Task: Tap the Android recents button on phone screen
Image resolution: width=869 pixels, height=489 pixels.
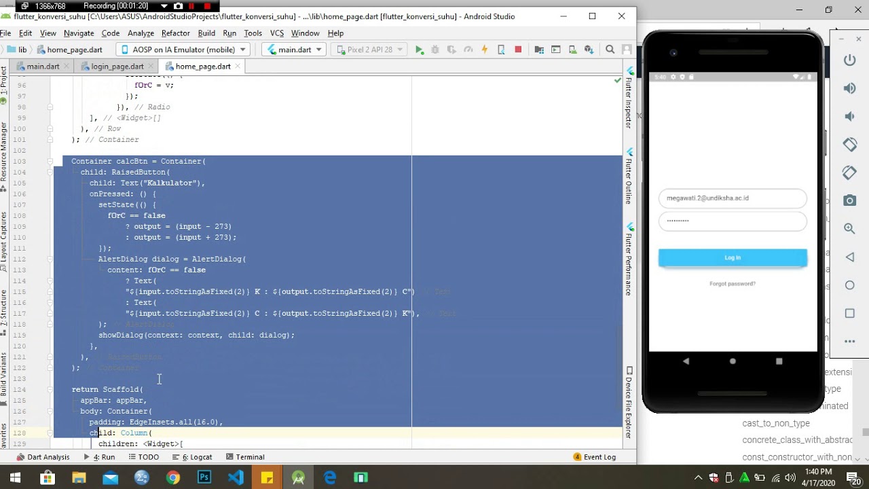Action: (779, 361)
